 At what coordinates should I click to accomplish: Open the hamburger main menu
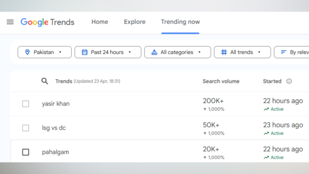point(10,22)
